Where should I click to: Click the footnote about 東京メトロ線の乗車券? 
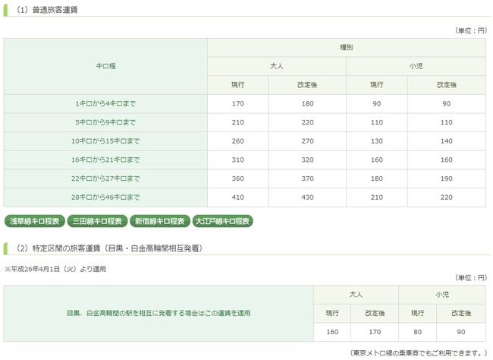pyautogui.click(x=419, y=352)
